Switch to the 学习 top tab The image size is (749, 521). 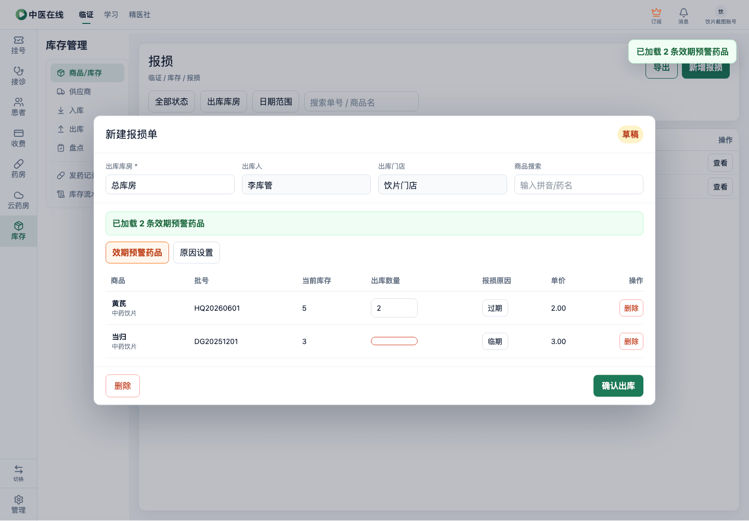(x=111, y=15)
